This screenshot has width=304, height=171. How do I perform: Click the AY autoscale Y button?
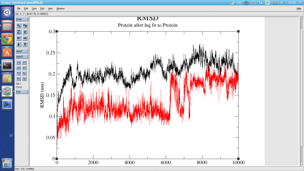click(24, 68)
